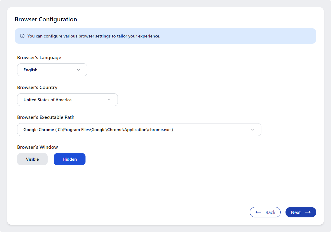Viewport: 331px width, 232px height.
Task: Click the chevron in the Country dropdown
Action: coord(109,100)
